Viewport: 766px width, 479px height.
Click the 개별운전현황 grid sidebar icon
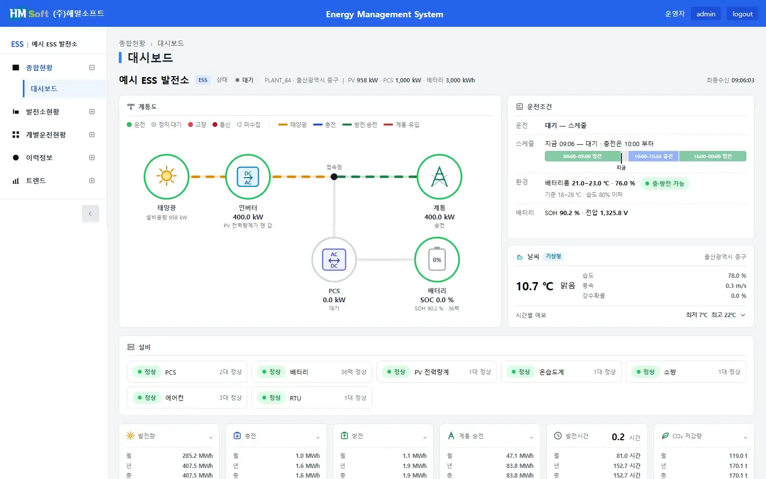[x=16, y=135]
